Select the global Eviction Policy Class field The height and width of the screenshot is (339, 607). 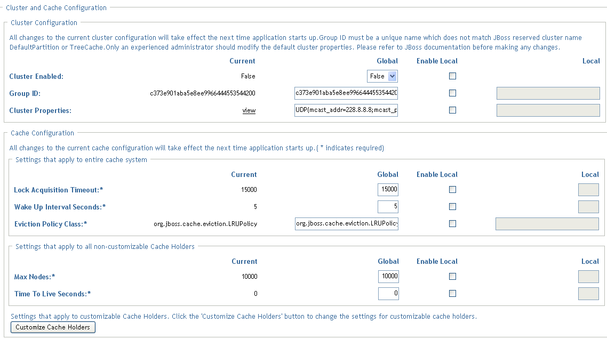[346, 224]
